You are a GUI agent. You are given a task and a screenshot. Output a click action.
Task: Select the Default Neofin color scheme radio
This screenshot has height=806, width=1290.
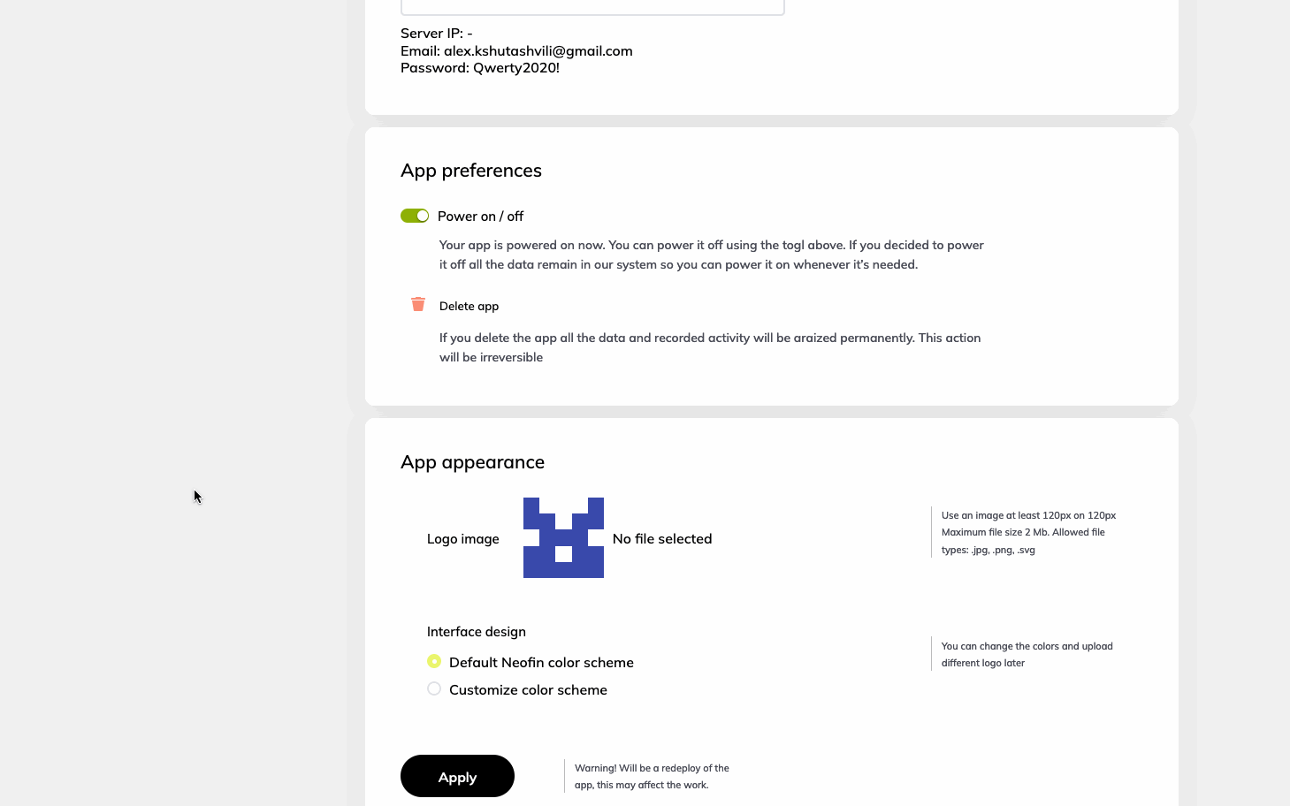434,661
